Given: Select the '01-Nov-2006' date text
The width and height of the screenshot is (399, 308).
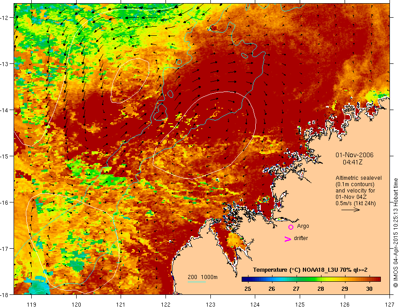Looking at the screenshot, I should 355,155.
